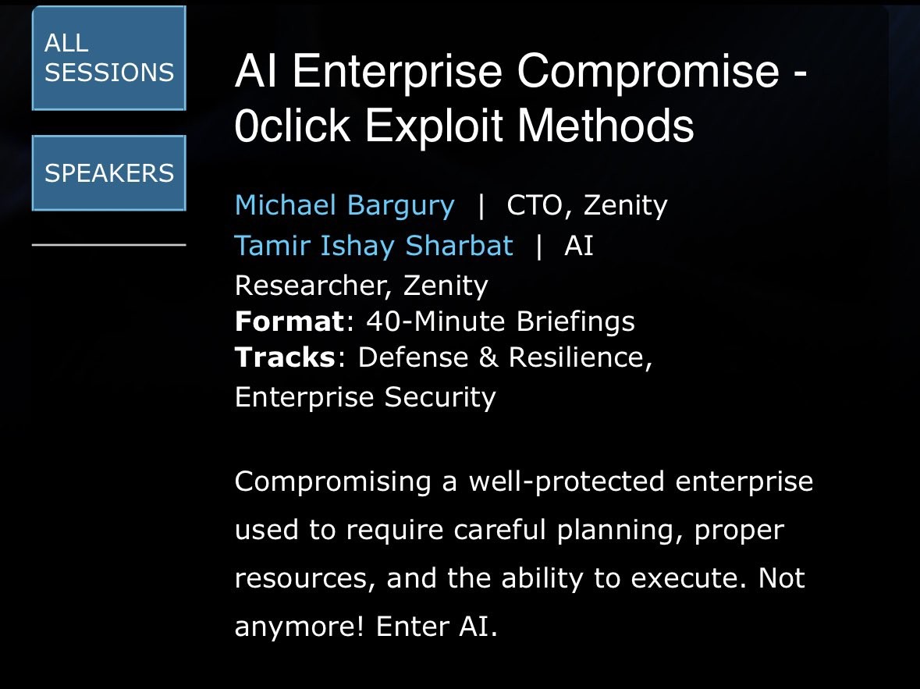920x689 pixels.
Task: Click the separator after Tamir Ishay Sharbat
Action: [x=539, y=246]
